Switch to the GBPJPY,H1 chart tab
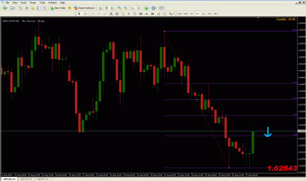Viewport: 306px width, 181px height. coord(43,179)
